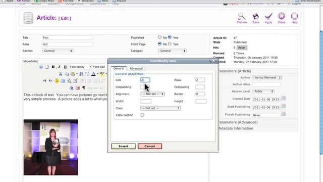Close the Insert/Modify table dialog
The height and width of the screenshot is (182, 323).
click(213, 61)
